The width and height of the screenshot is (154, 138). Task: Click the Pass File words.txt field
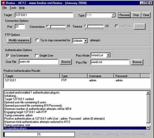point(110,62)
